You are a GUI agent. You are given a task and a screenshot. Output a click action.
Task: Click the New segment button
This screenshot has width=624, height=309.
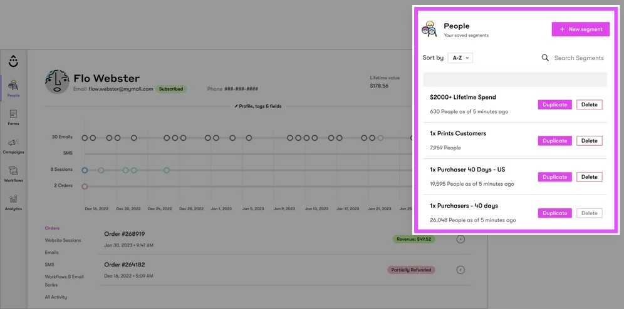click(581, 29)
